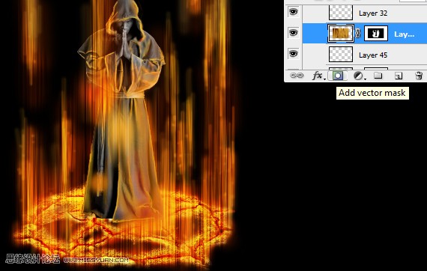The width and height of the screenshot is (427, 271).
Task: Click the highlighted layer's name 'Lay...'
Action: click(404, 34)
